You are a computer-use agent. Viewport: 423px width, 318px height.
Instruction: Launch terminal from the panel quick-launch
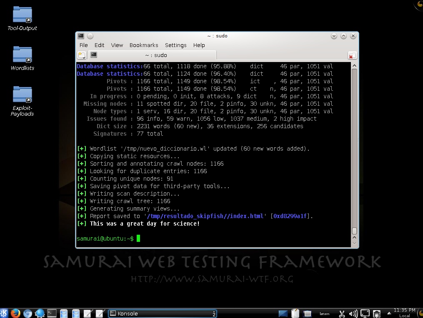coord(52,313)
